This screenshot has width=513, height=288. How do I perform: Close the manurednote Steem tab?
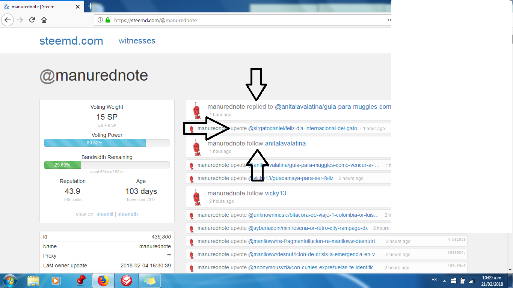[x=78, y=6]
